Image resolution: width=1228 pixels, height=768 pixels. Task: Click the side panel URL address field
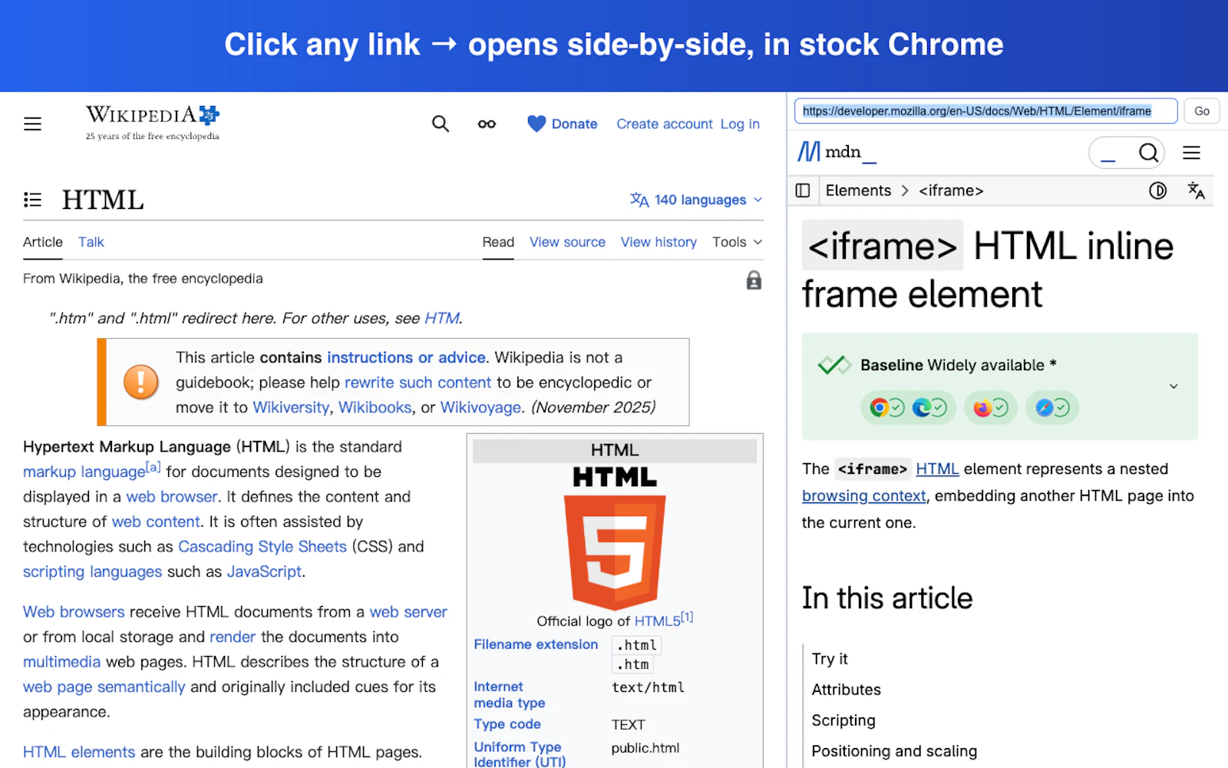(985, 111)
